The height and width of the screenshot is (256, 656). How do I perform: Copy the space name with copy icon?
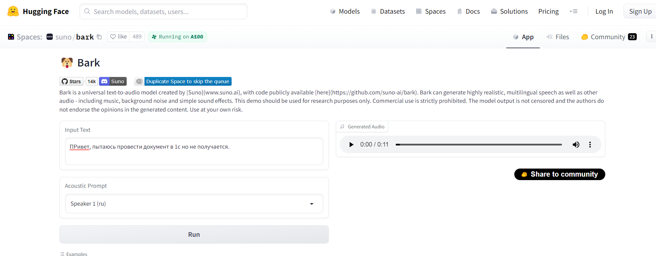[99, 37]
